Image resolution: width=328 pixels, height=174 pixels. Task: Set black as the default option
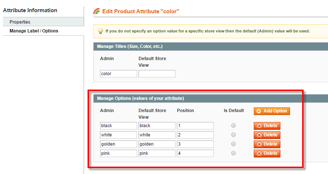point(233,126)
